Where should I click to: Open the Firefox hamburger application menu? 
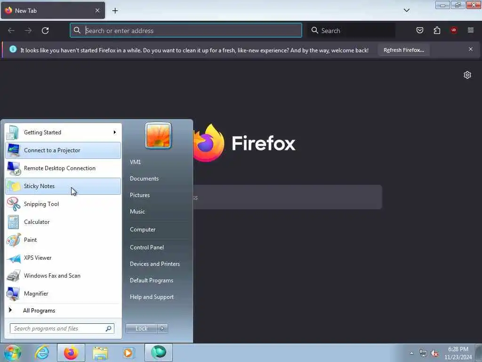(x=471, y=30)
